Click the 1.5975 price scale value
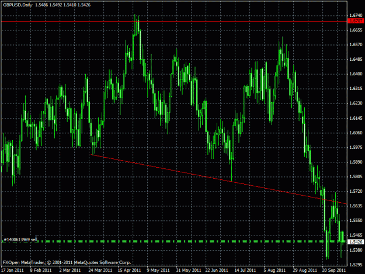Viewport: 365px width, 274px height. click(356, 147)
